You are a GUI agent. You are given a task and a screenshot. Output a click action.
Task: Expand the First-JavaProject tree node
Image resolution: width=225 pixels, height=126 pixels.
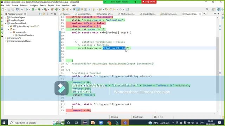[x=6, y=17]
